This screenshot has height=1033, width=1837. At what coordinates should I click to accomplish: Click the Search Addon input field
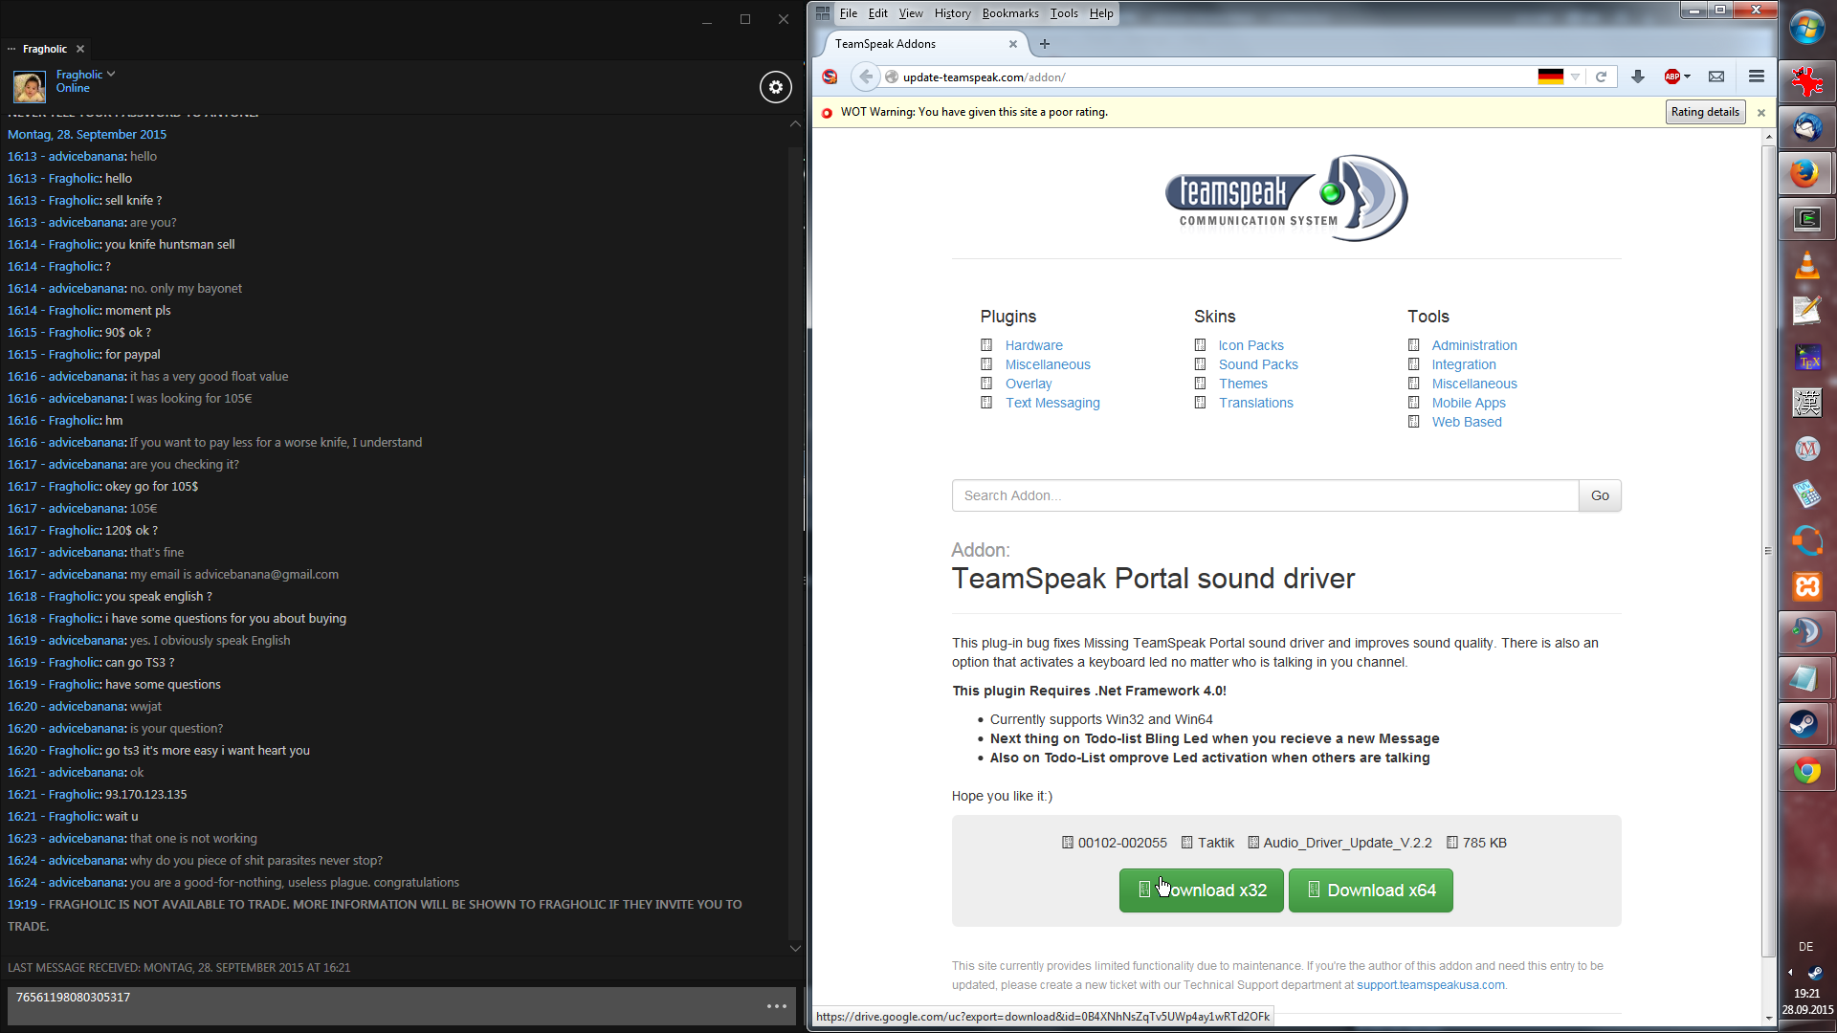pyautogui.click(x=1264, y=495)
